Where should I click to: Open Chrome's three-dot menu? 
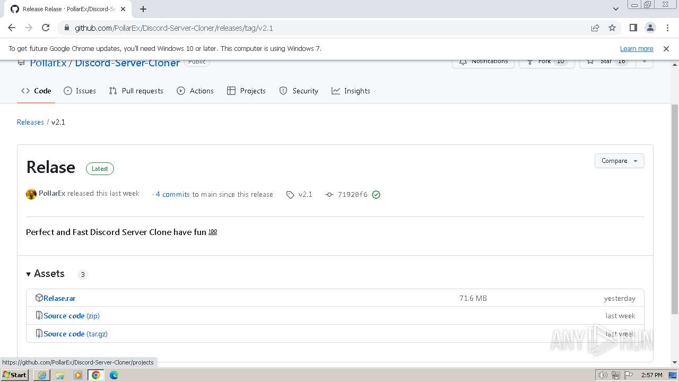tap(667, 28)
